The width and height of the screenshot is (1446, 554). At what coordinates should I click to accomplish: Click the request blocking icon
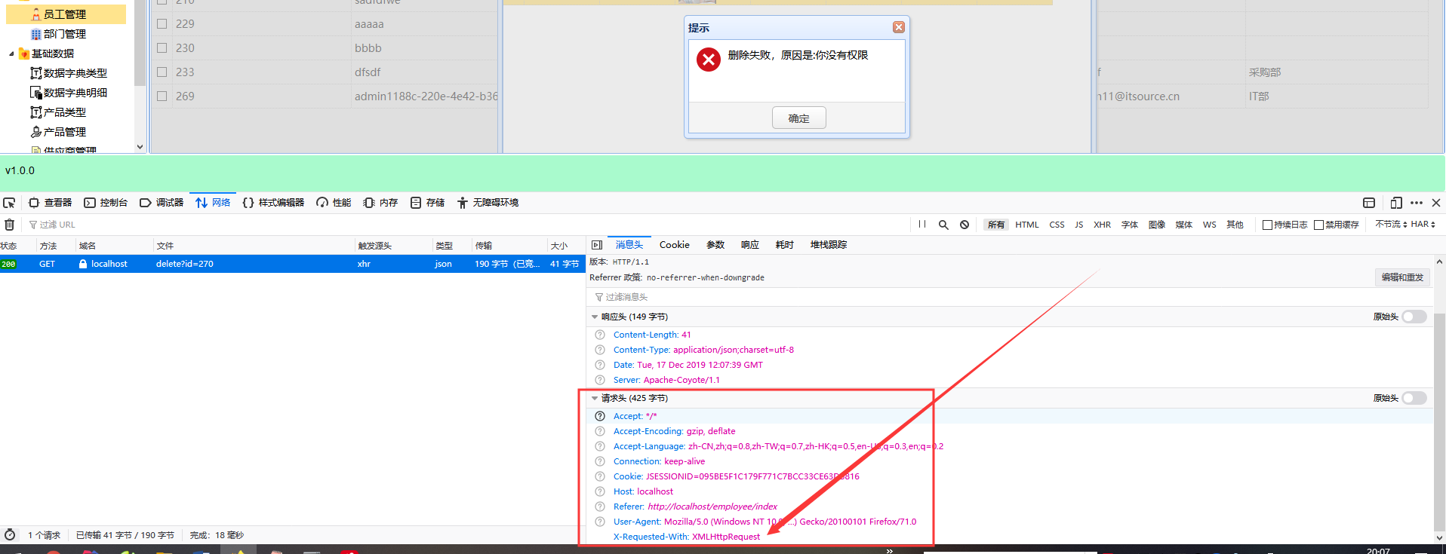[965, 225]
